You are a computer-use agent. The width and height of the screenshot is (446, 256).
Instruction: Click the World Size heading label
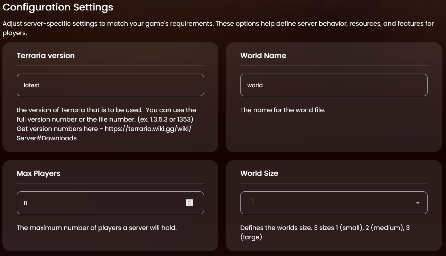[x=259, y=173]
